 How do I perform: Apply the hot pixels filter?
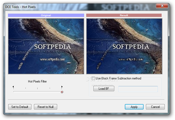point(134,107)
